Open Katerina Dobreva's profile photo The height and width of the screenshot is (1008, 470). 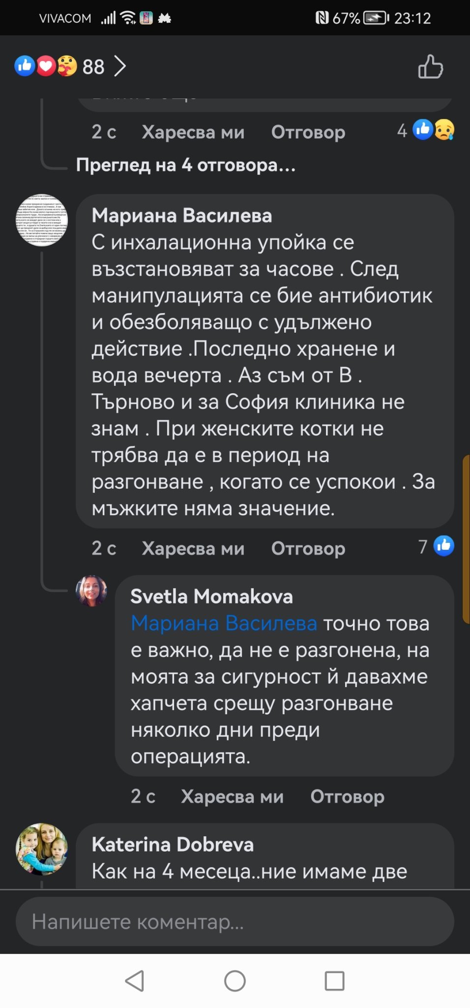(x=42, y=849)
